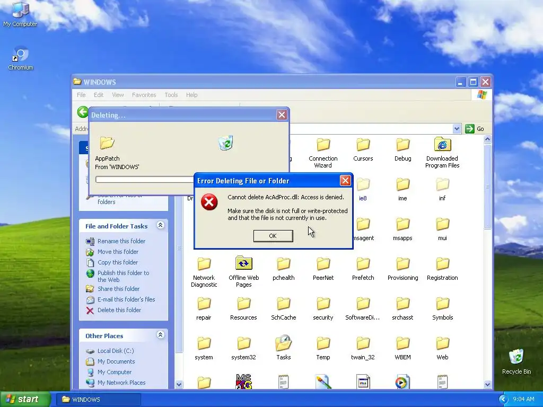Click OK in the error dialog

pos(273,236)
